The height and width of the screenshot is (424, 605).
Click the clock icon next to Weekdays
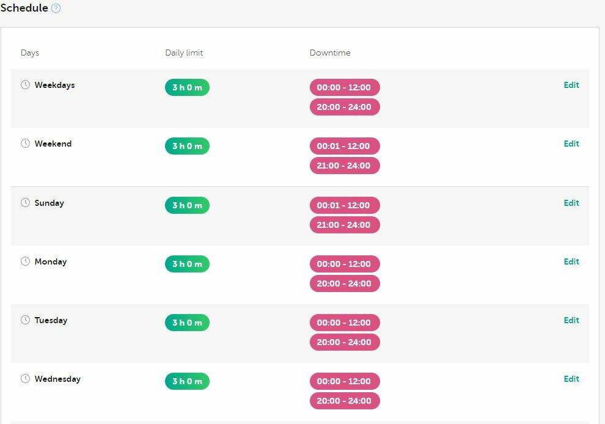click(x=25, y=85)
